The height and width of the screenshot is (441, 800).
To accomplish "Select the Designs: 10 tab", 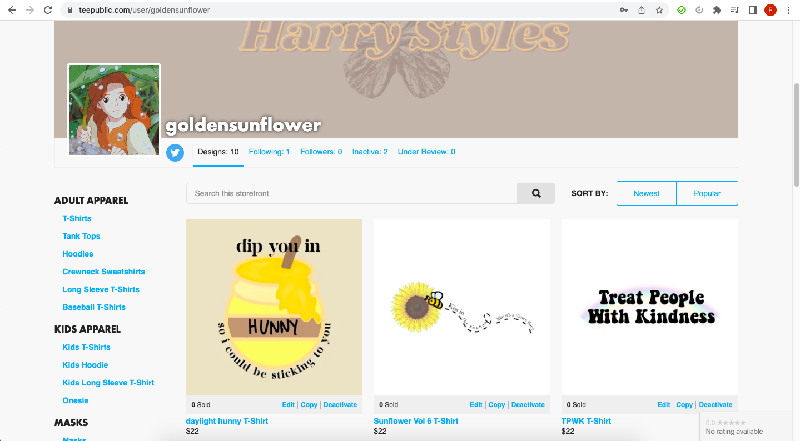I will pyautogui.click(x=218, y=152).
